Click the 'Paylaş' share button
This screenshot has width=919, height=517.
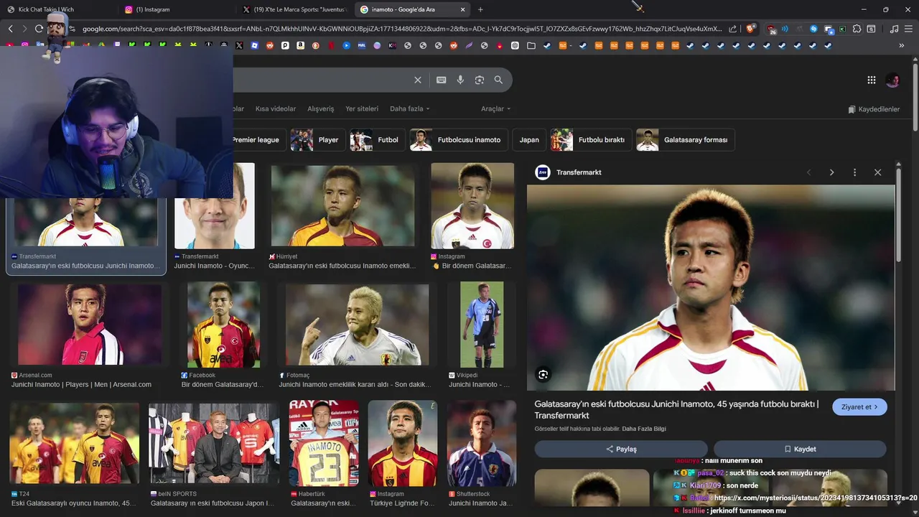coord(621,449)
